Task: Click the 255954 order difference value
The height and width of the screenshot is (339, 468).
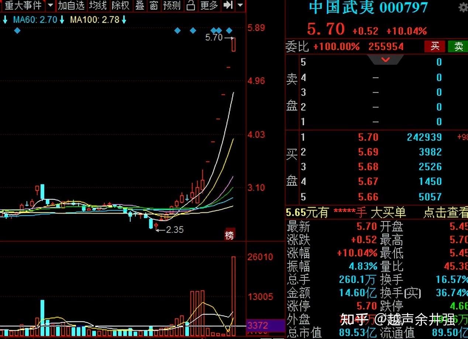Action: 386,46
